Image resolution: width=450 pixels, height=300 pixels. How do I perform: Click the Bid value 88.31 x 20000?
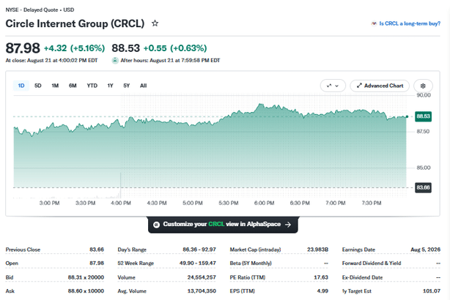86,277
